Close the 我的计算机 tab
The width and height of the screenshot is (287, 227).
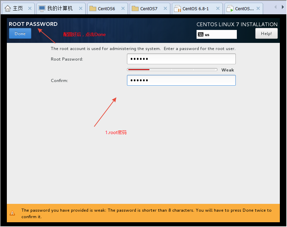(x=81, y=9)
